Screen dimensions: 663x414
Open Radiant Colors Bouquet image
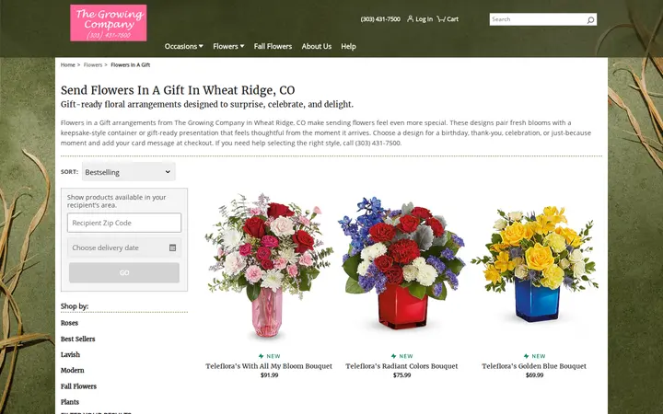401,264
